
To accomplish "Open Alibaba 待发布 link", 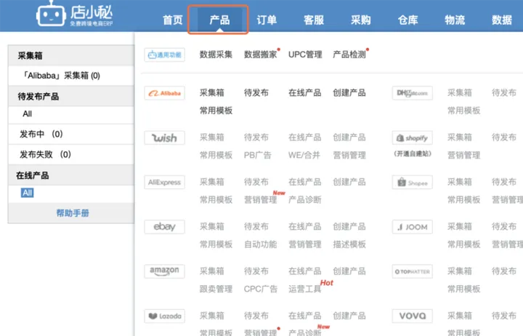I will [256, 92].
